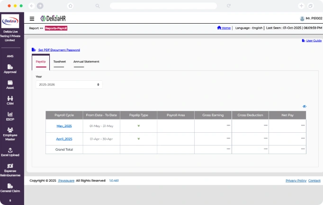This screenshot has width=323, height=205.
Task: Click the browser address bar
Action: (163, 6)
